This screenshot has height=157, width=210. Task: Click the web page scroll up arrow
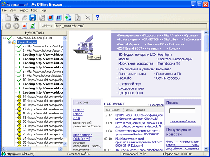point(206,32)
